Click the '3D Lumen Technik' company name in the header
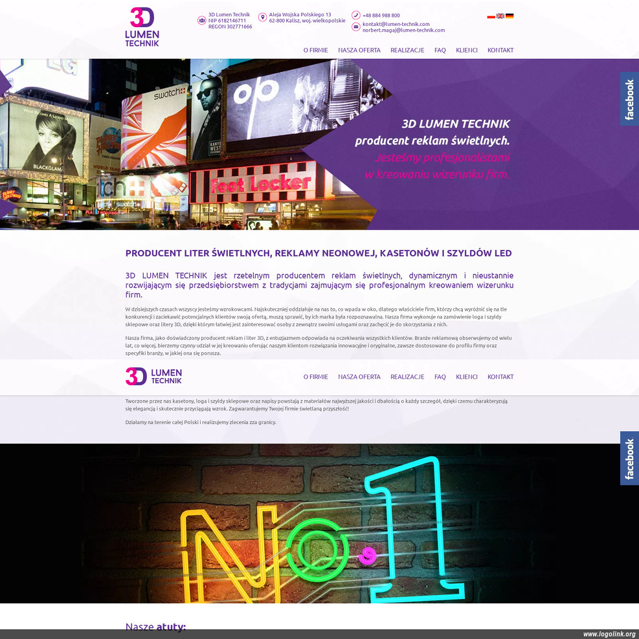The width and height of the screenshot is (639, 639). coord(229,15)
